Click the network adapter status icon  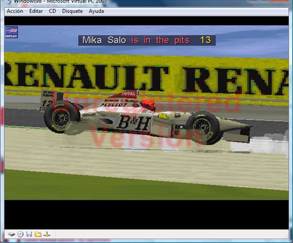coord(47,234)
